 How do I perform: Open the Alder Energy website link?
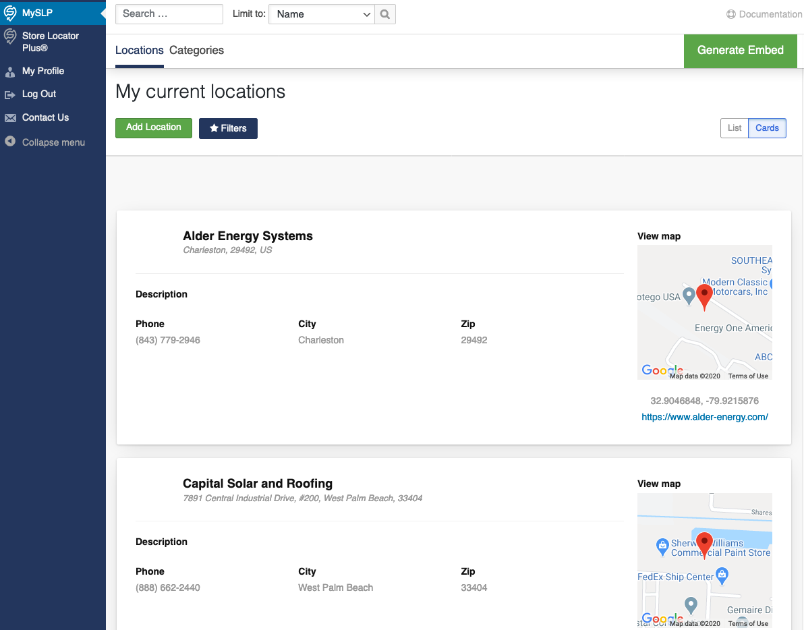point(704,417)
